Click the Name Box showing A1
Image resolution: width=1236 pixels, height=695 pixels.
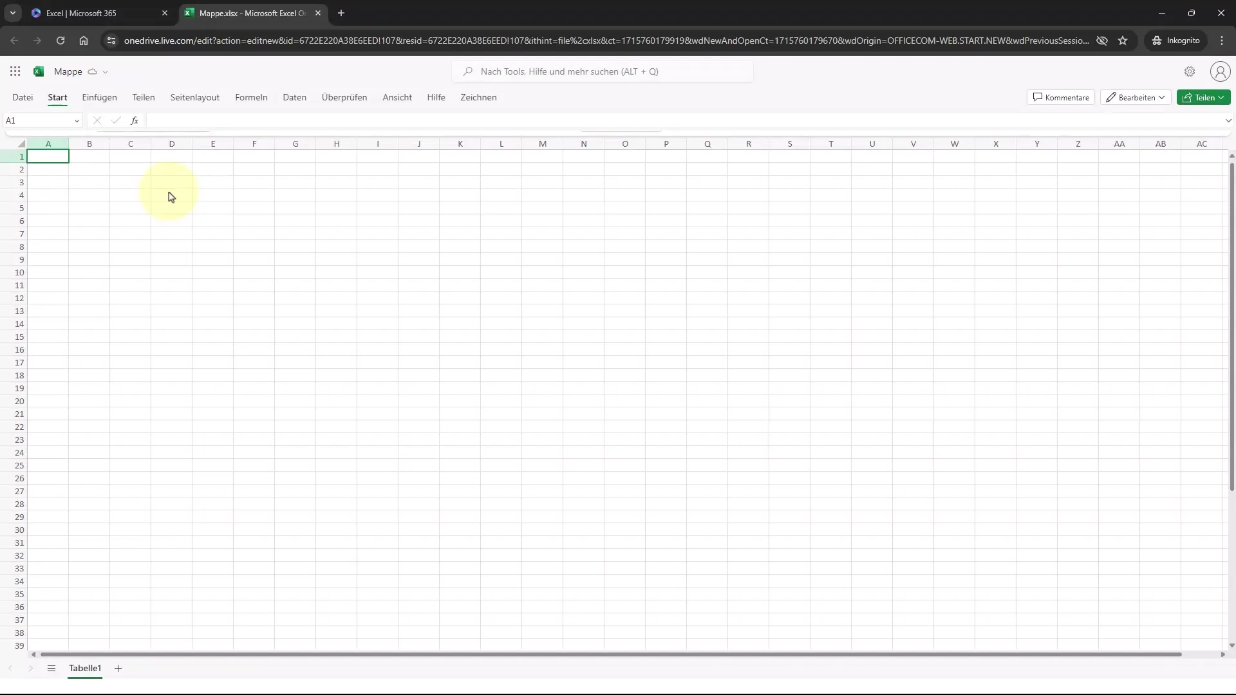37,120
